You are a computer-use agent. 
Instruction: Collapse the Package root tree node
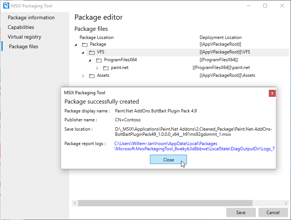(76, 45)
